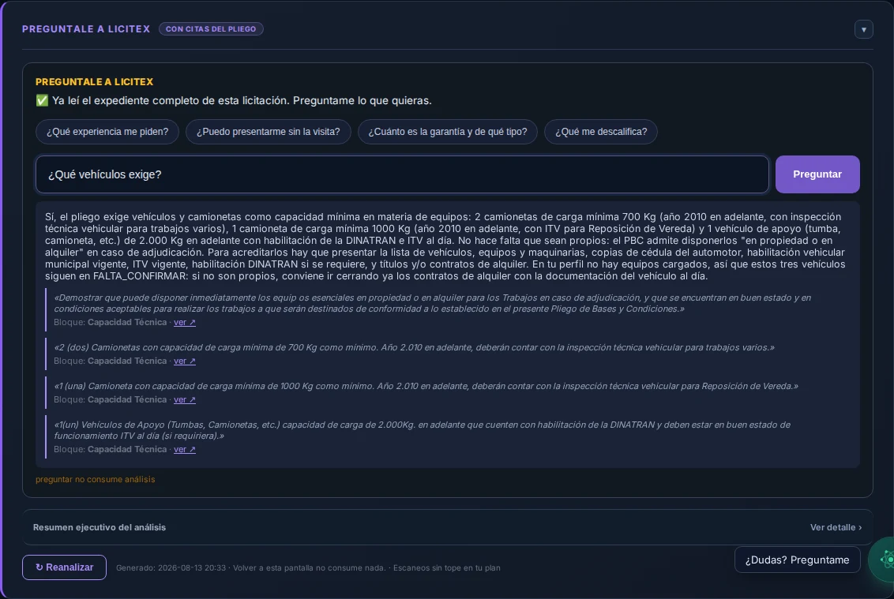This screenshot has width=894, height=599.
Task: Choose suggestion ¿Qué experiencia me piden?
Action: point(107,132)
